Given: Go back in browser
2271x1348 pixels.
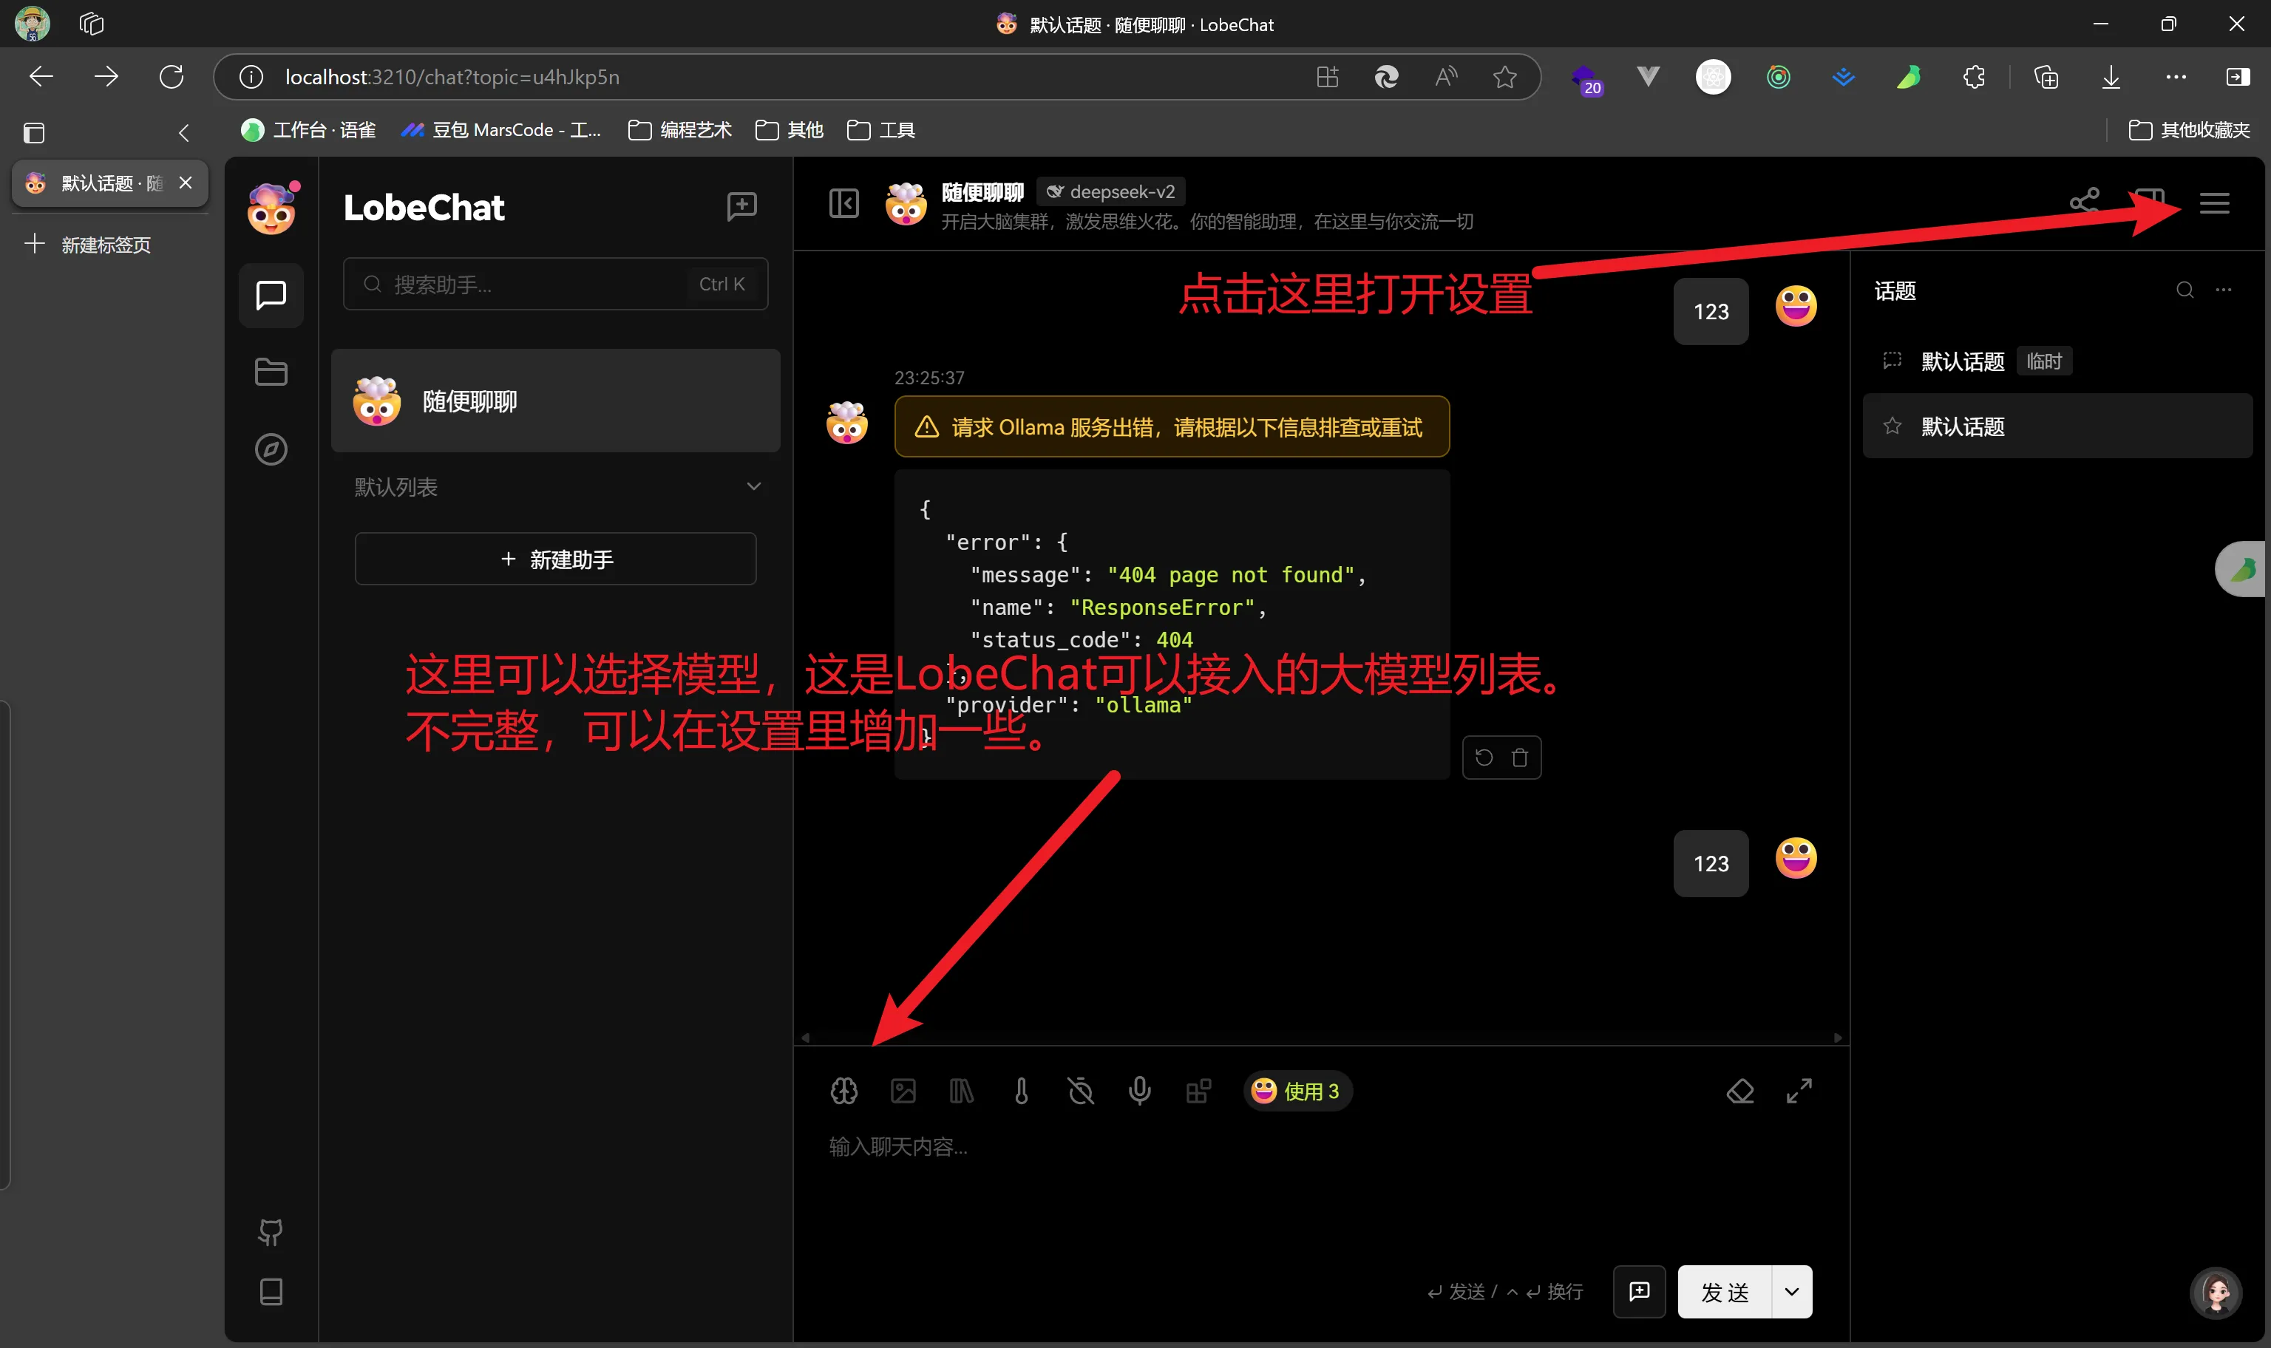Looking at the screenshot, I should coord(41,76).
